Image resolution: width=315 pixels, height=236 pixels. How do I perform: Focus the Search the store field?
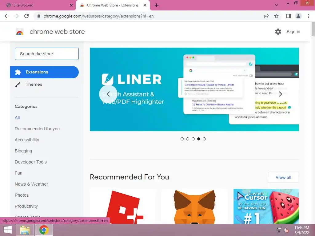(x=47, y=54)
